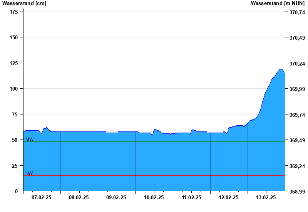Select the 100 cm tick label

(x=13, y=89)
